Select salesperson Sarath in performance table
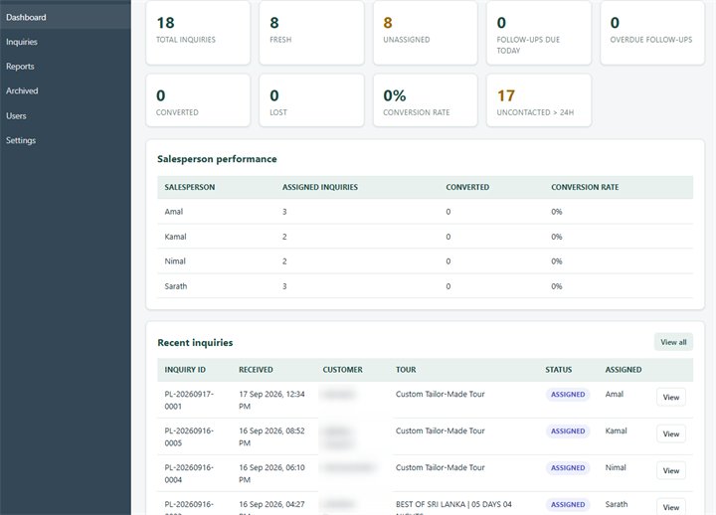This screenshot has height=515, width=716. click(176, 286)
